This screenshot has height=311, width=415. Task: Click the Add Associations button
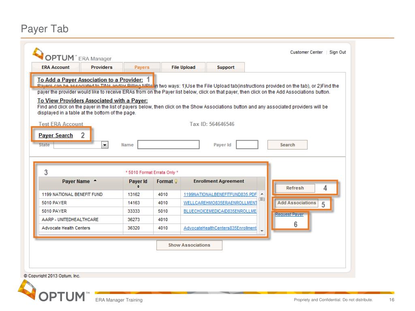coord(296,203)
